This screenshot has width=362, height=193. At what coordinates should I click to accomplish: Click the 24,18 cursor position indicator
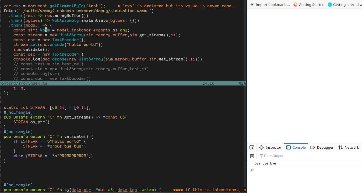[x=208, y=83]
